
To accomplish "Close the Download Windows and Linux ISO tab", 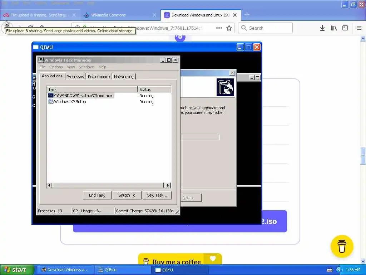I will pyautogui.click(x=235, y=15).
